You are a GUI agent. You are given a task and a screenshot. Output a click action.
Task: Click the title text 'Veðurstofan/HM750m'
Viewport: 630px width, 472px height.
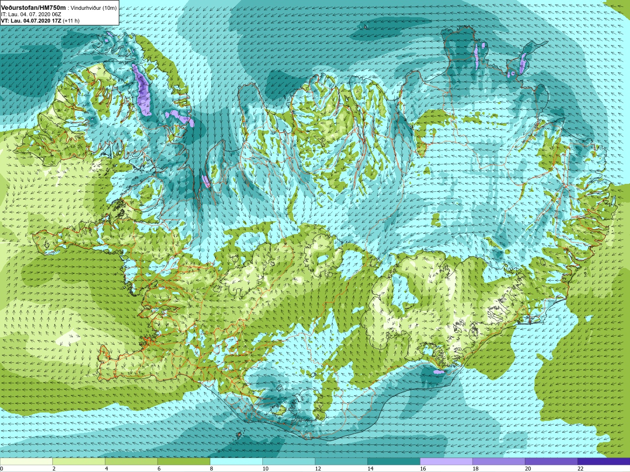pos(33,7)
